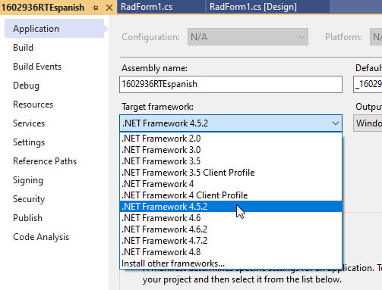The height and width of the screenshot is (290, 382).
Task: Open the Platform dropdown
Action: [376, 37]
